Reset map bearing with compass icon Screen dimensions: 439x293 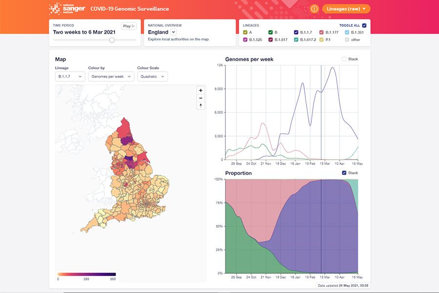tap(201, 105)
